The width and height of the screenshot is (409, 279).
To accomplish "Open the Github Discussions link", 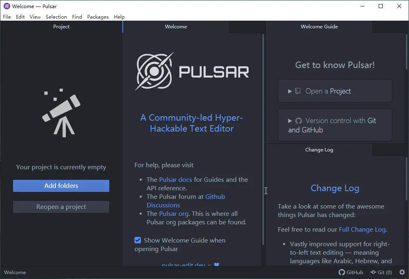I will (186, 201).
